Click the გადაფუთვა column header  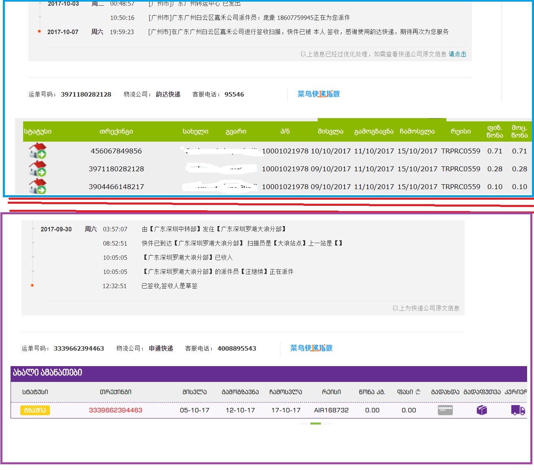click(482, 392)
